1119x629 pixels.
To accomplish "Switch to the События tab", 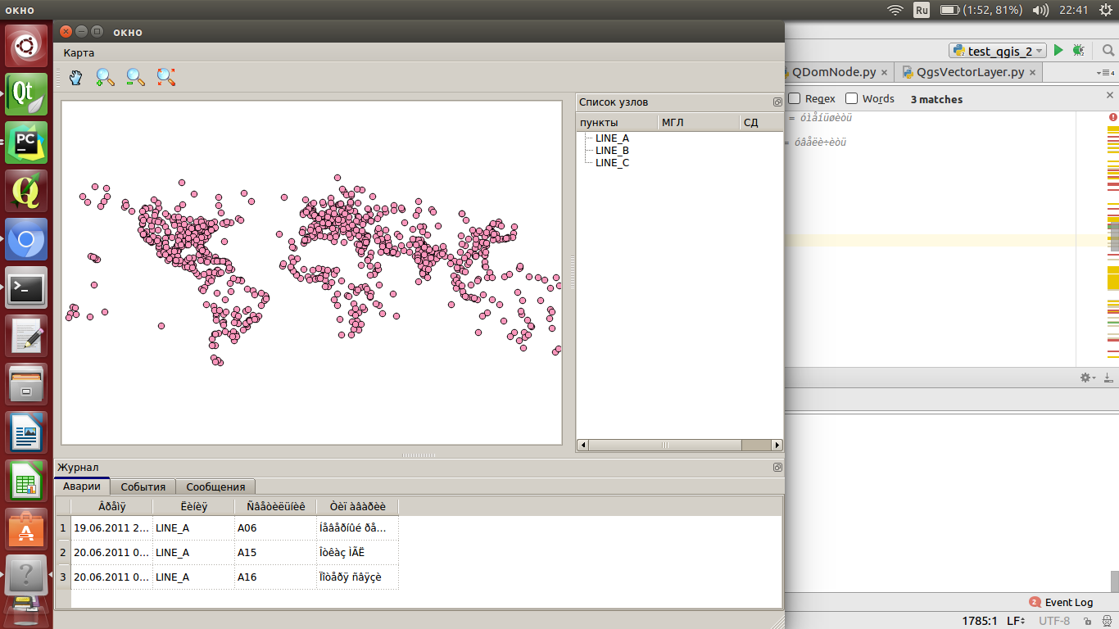I will [143, 486].
